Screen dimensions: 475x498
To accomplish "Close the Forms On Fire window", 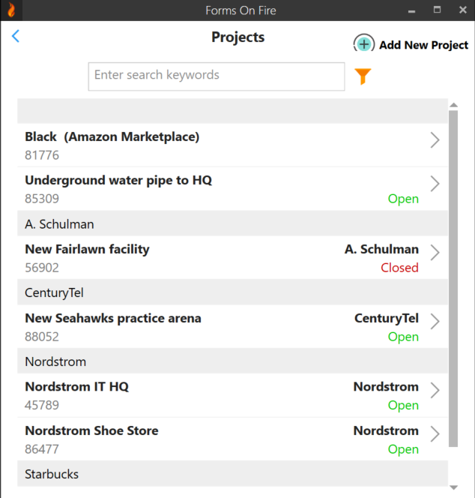I will point(463,10).
